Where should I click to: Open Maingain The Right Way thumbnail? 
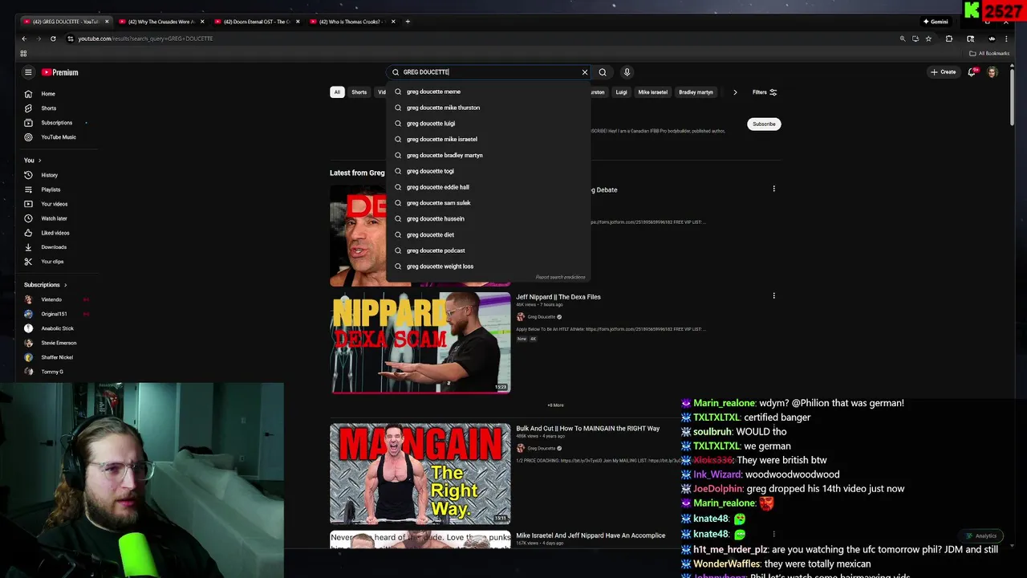(x=420, y=474)
